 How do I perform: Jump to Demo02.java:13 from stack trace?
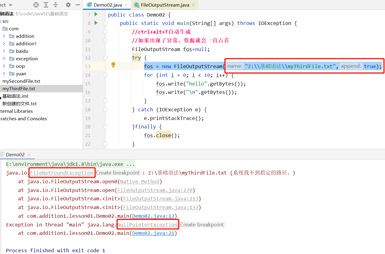153,216
